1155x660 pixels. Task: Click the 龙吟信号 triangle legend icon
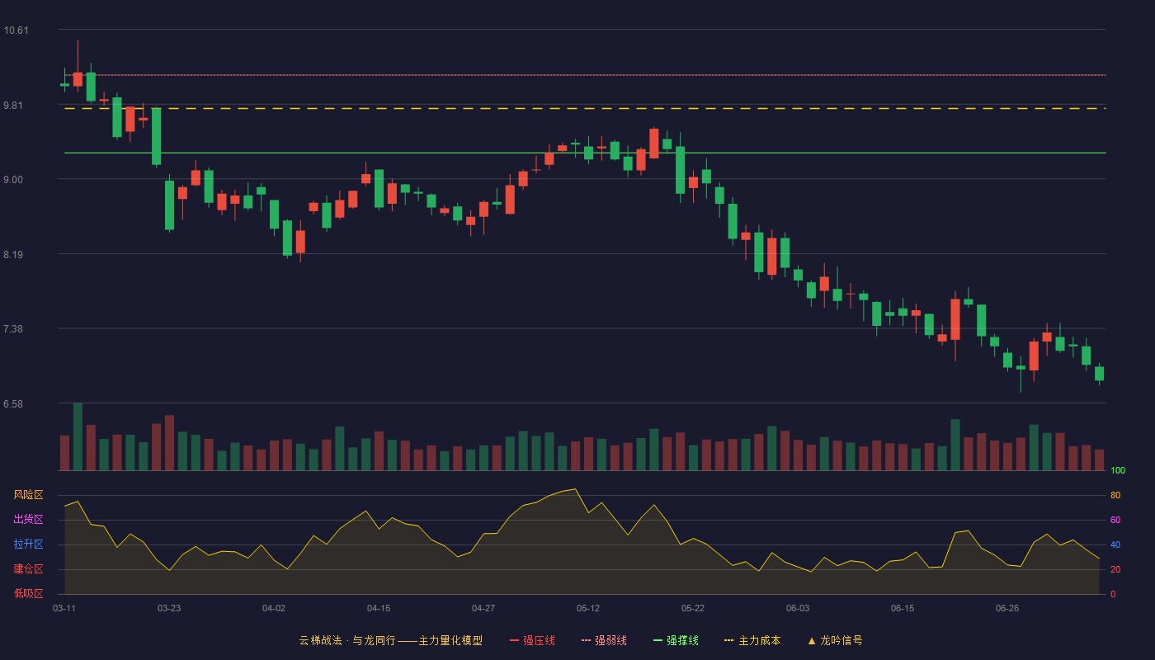(812, 640)
